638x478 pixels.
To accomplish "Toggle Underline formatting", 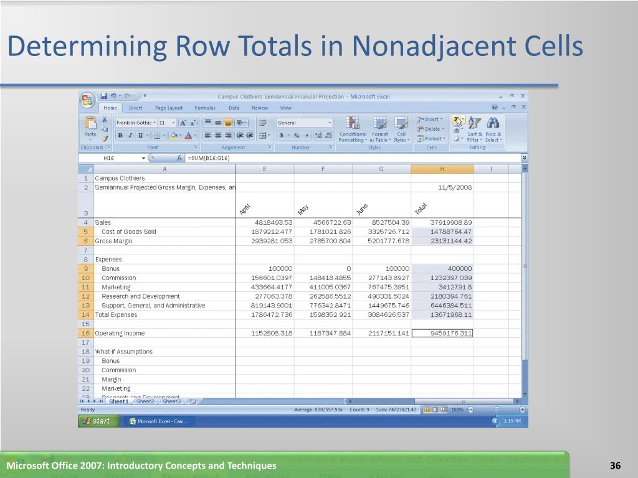I will (x=140, y=135).
